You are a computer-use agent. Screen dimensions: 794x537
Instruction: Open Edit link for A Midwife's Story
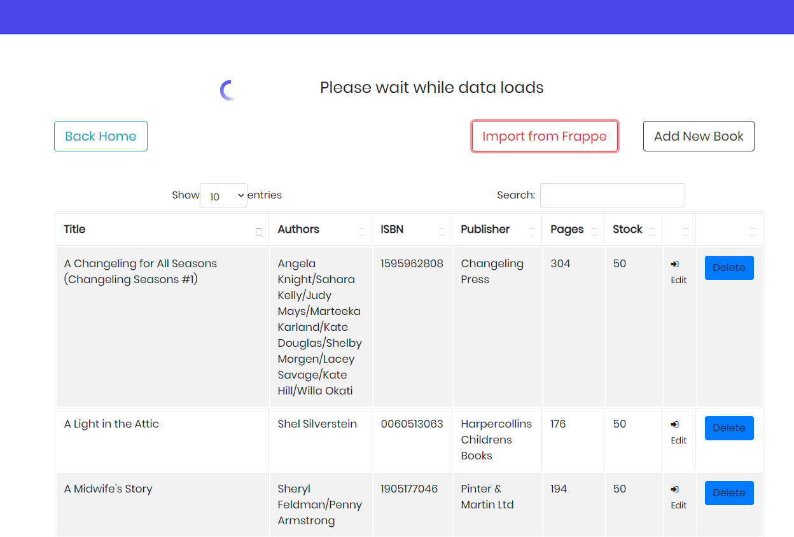point(679,505)
